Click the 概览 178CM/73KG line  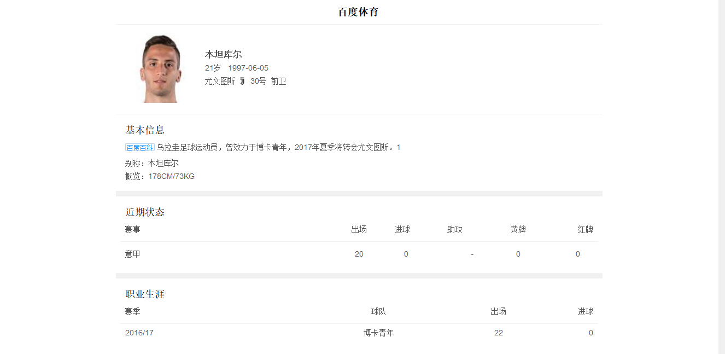[160, 176]
